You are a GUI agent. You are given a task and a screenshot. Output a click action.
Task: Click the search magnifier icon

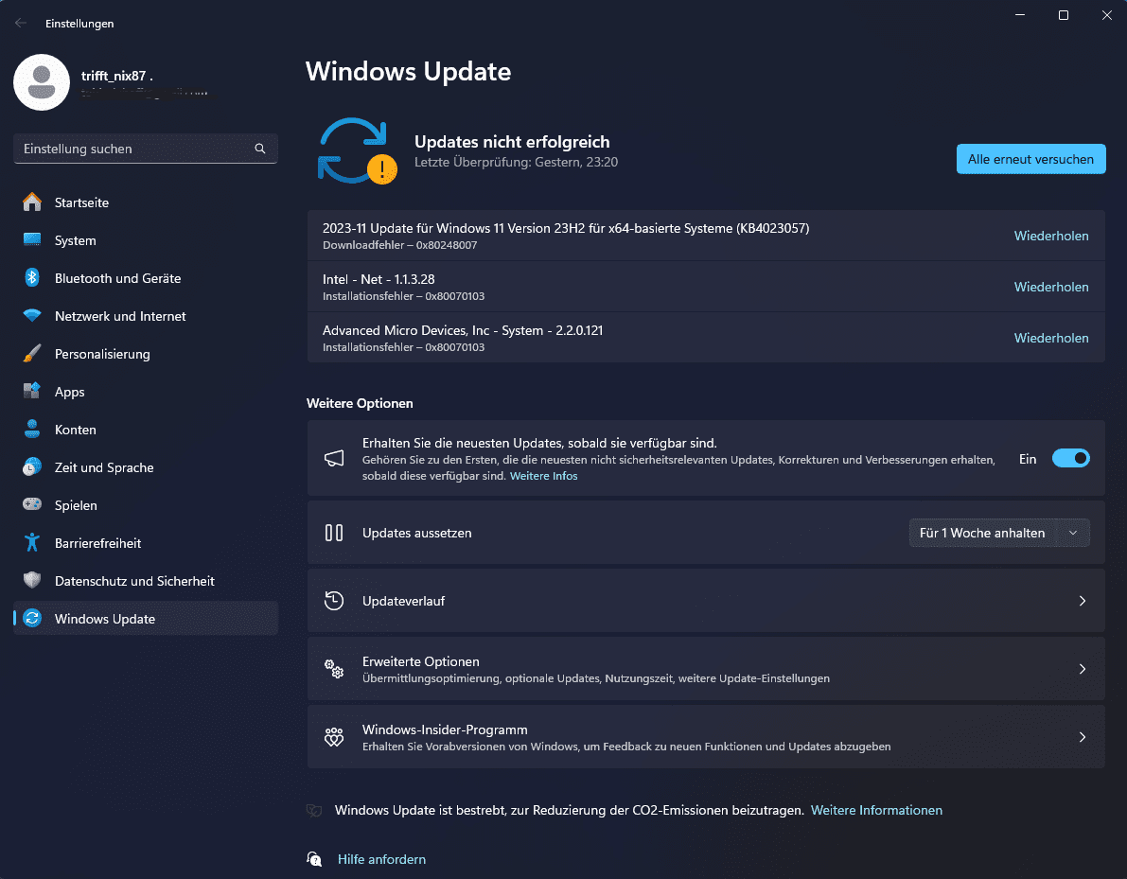click(x=260, y=149)
